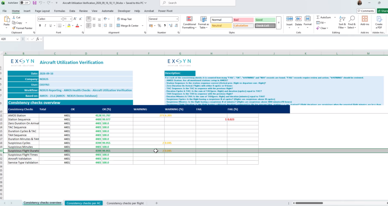Switch to Consistency checks per flight sheet
Viewport: 388px width, 206px height.
pos(125,203)
